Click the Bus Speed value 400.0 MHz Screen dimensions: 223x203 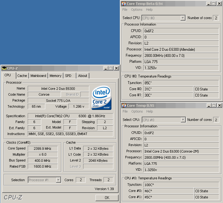tap(43, 161)
